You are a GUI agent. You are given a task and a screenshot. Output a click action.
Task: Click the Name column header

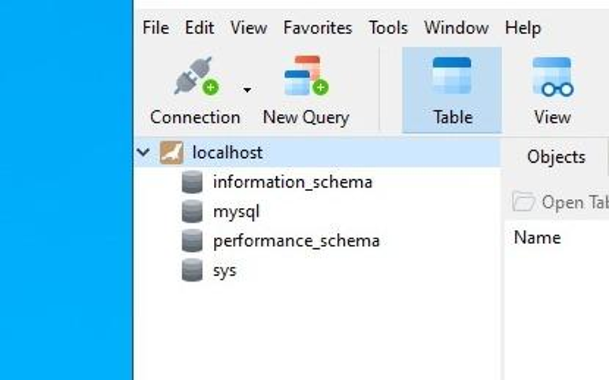[537, 238]
